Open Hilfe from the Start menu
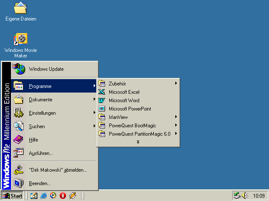This screenshot has height=201, width=269. coord(54,139)
